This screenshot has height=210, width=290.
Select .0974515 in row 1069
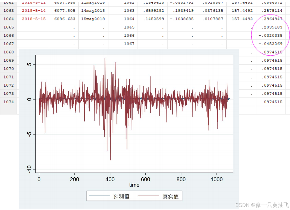[272, 60]
